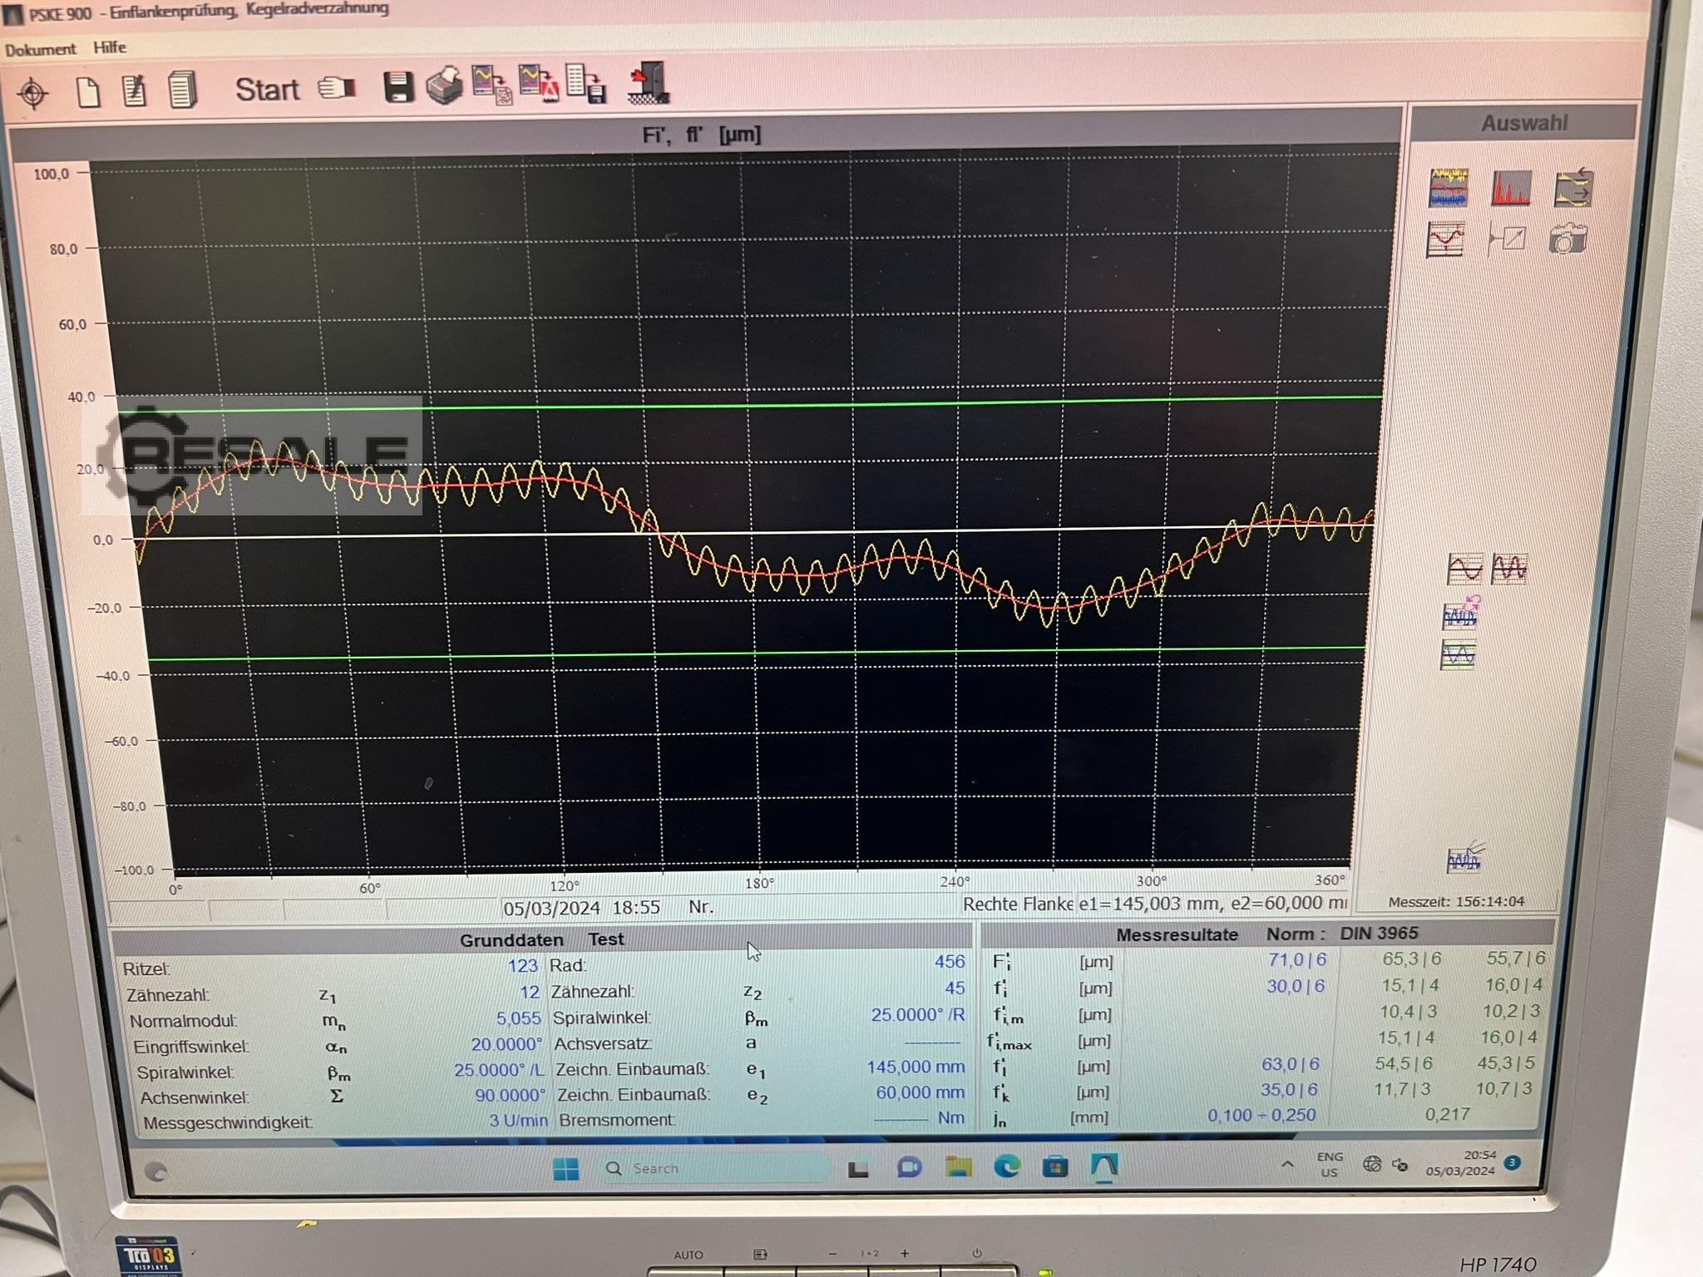
Task: Print the measurement with printer icon
Action: (x=444, y=86)
